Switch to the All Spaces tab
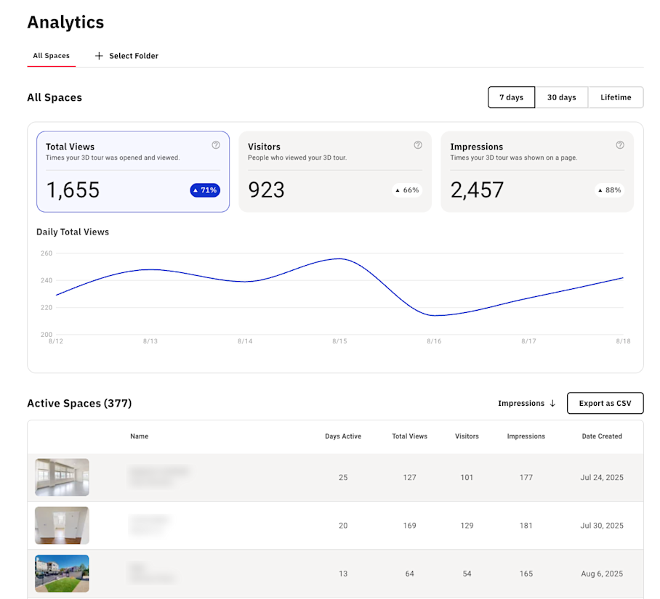 tap(51, 55)
